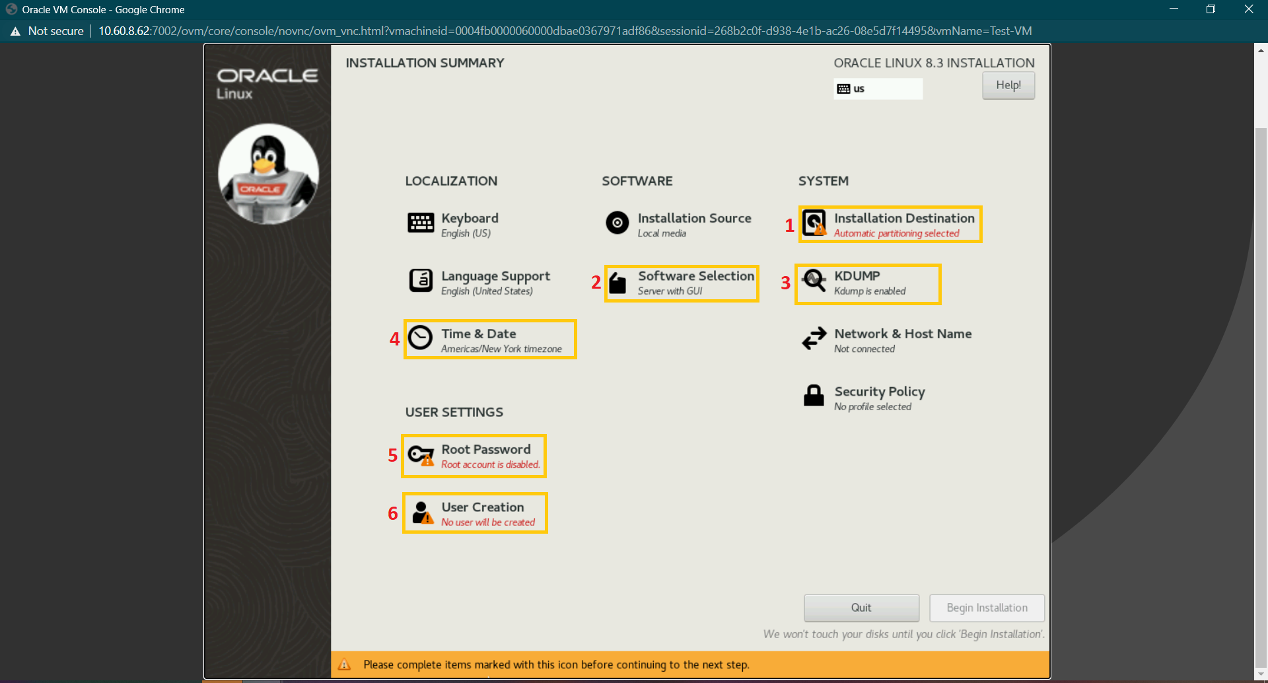Click the scrollbar down arrow
The height and width of the screenshot is (683, 1268).
[x=1261, y=674]
